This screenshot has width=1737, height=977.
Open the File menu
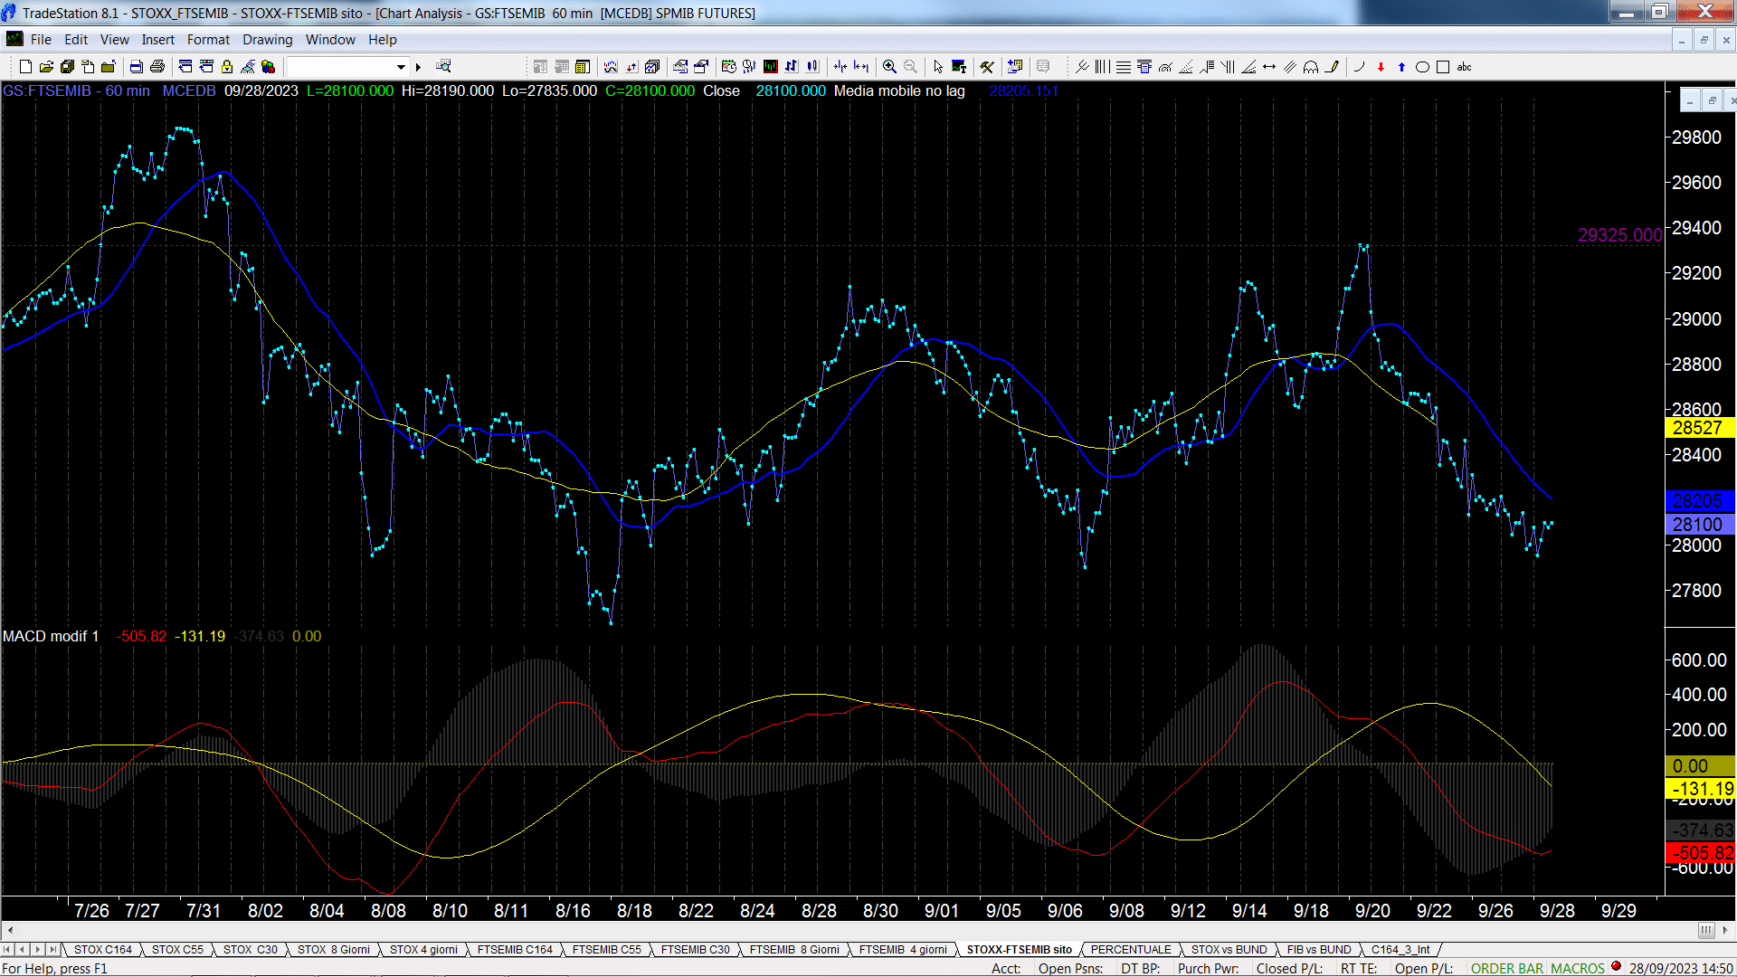pyautogui.click(x=41, y=39)
